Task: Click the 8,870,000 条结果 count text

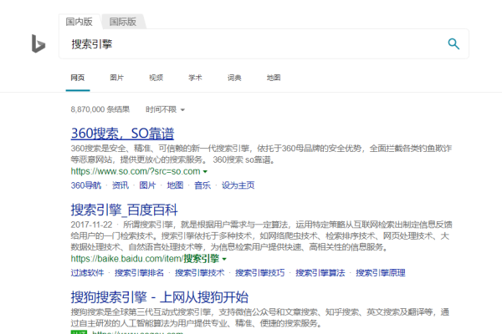Action: (100, 109)
